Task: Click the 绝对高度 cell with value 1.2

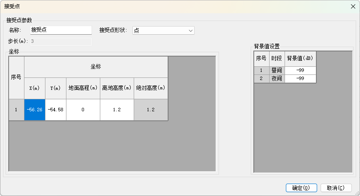Action: point(151,110)
